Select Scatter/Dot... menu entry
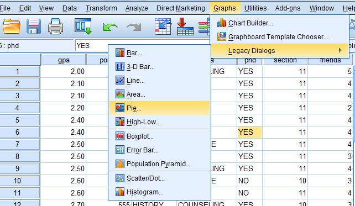 click(x=159, y=178)
